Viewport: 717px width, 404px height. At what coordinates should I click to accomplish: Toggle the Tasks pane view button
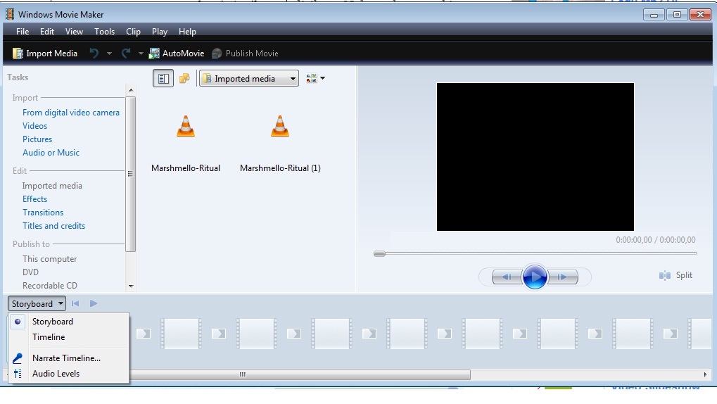(163, 78)
